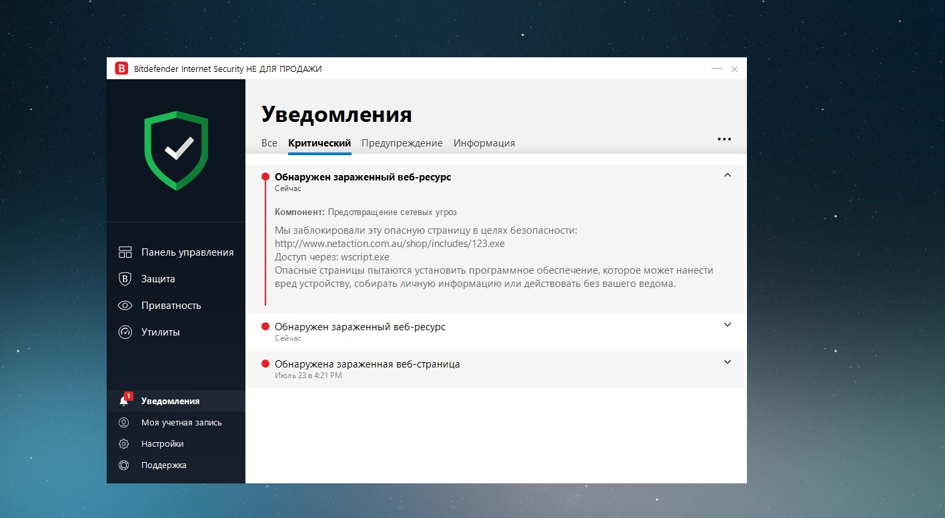945x518 pixels.
Task: Click the Приватность eye icon
Action: pyautogui.click(x=125, y=306)
